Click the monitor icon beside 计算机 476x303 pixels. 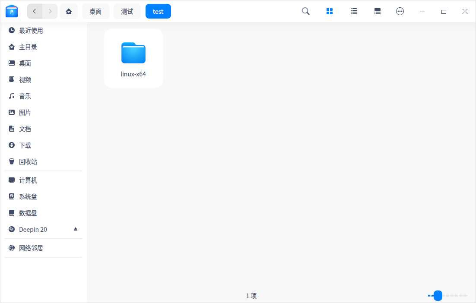click(x=12, y=180)
